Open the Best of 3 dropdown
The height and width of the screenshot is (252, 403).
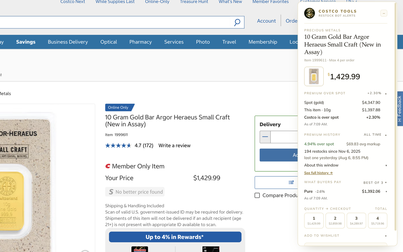click(375, 182)
